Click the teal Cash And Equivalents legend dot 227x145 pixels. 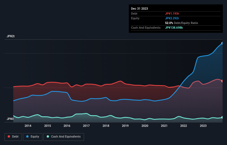click(x=48, y=136)
